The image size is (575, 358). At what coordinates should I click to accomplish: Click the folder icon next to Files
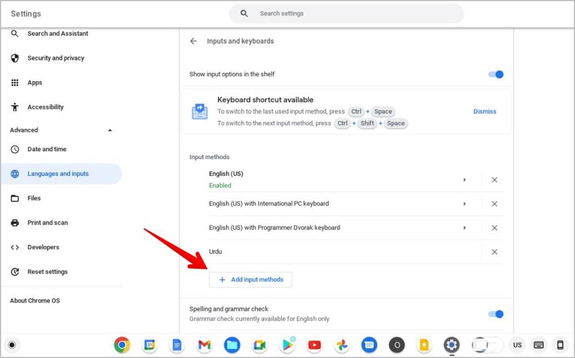[15, 198]
